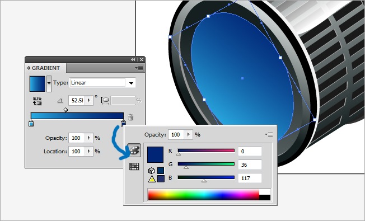Click the R color slider
Viewport: 365px width, 221px height.
point(206,151)
